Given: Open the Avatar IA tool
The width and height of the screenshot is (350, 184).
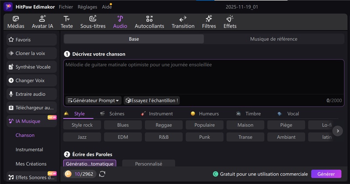Looking at the screenshot, I should pos(42,22).
